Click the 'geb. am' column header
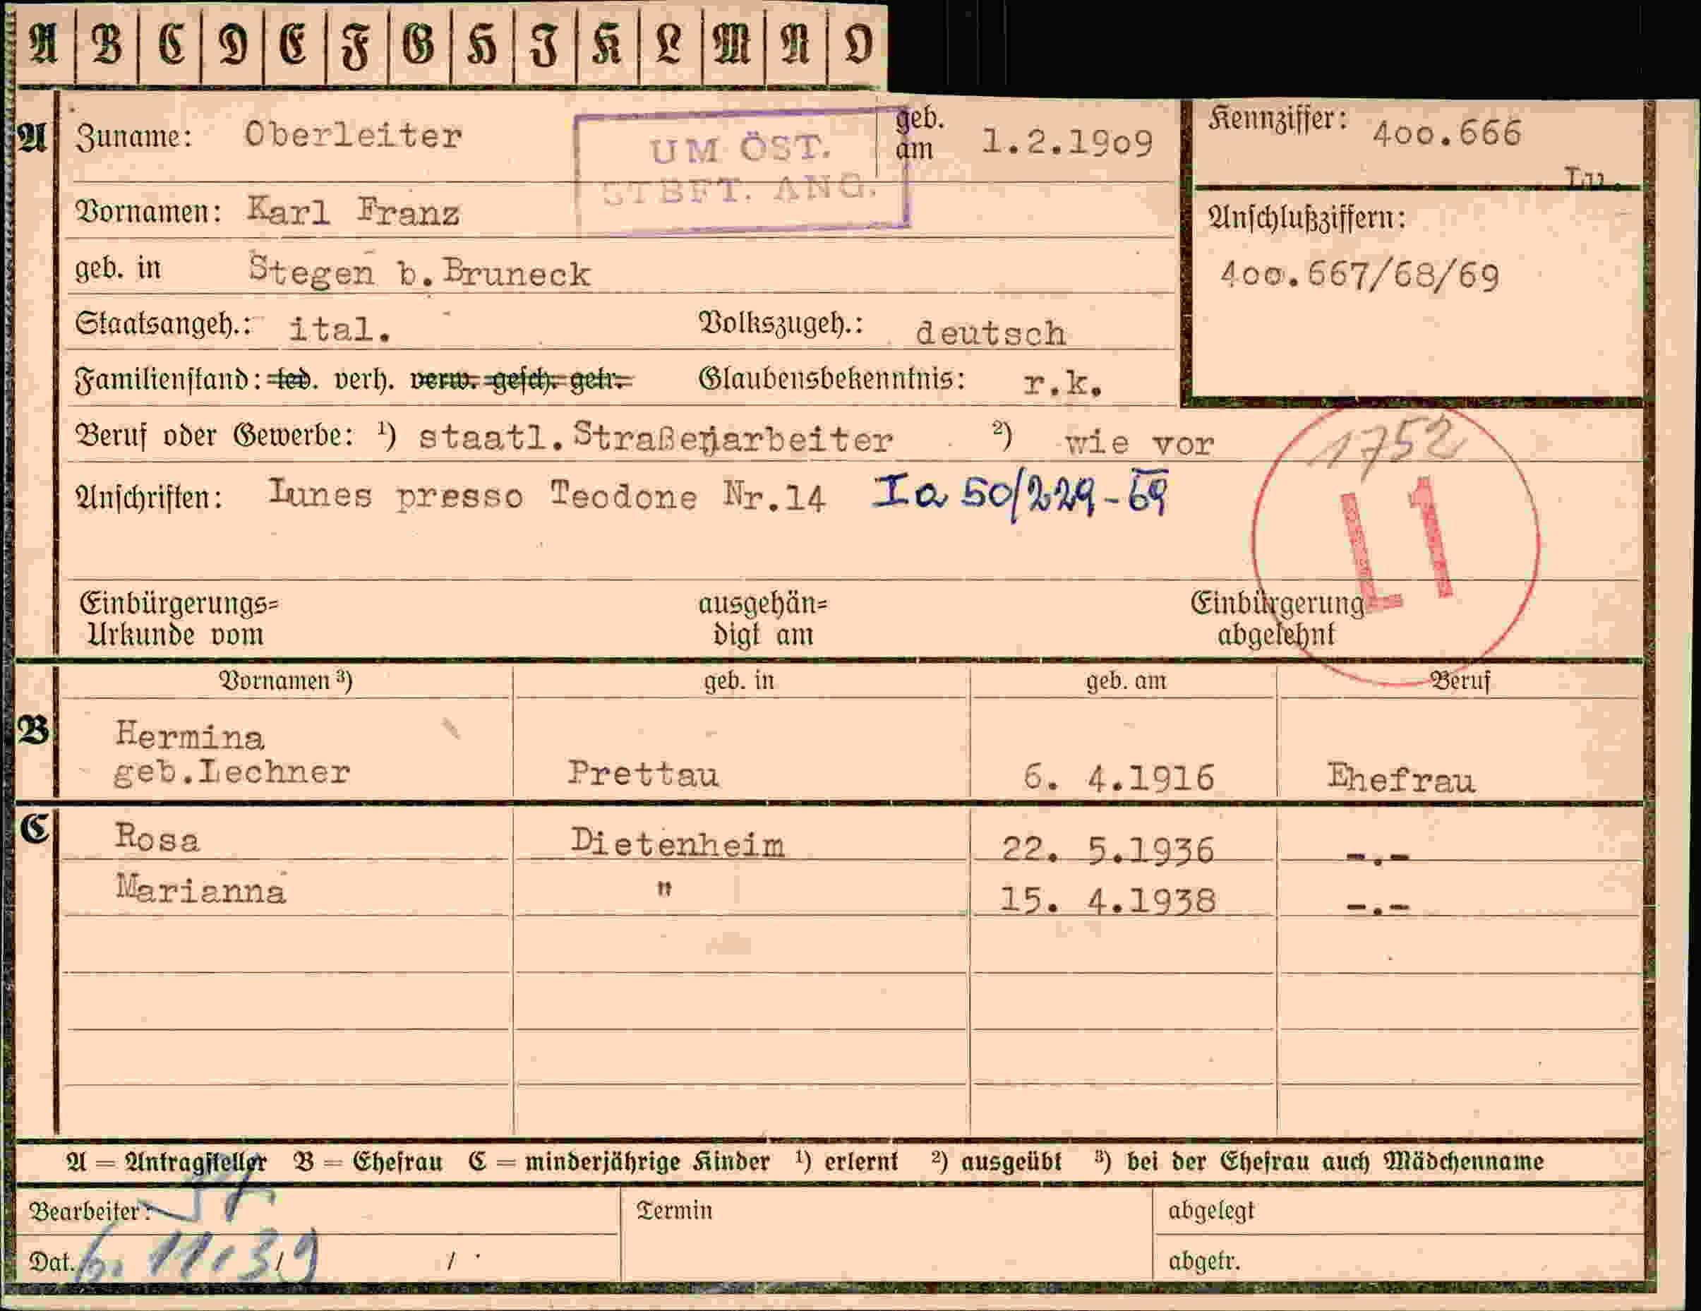Image resolution: width=1701 pixels, height=1311 pixels. (1126, 681)
